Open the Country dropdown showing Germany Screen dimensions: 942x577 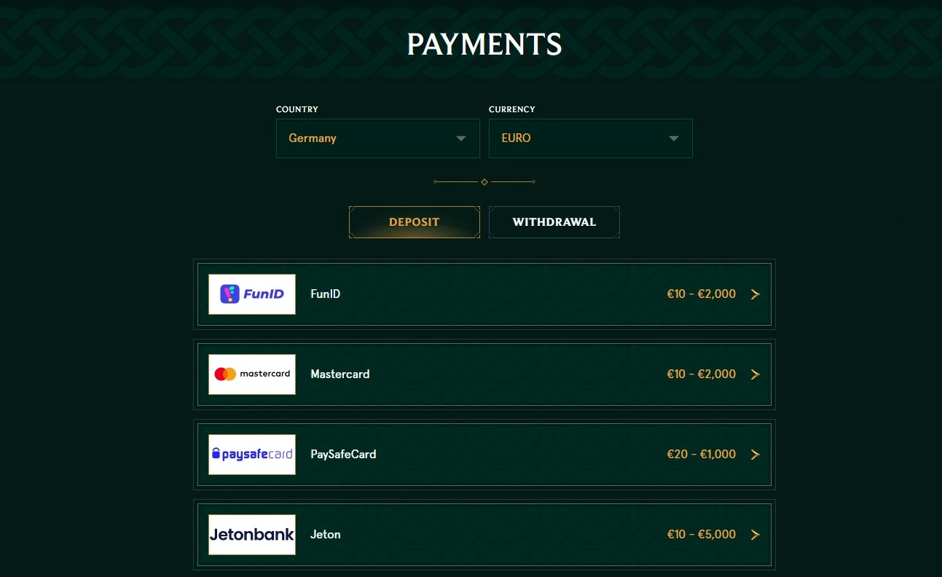click(x=378, y=138)
